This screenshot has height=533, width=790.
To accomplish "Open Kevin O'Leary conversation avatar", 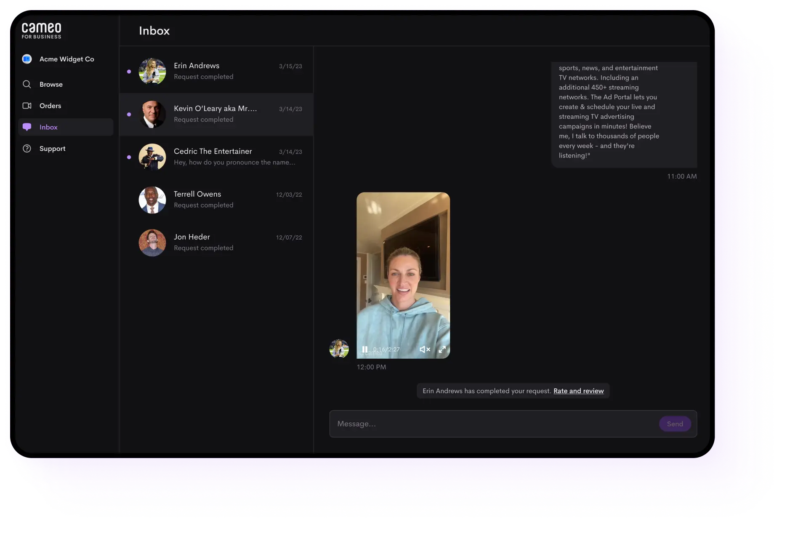I will coord(152,115).
